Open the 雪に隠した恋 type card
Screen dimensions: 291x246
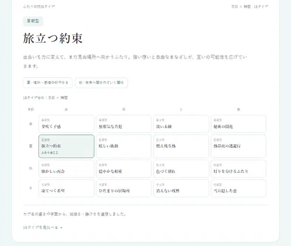point(238,188)
